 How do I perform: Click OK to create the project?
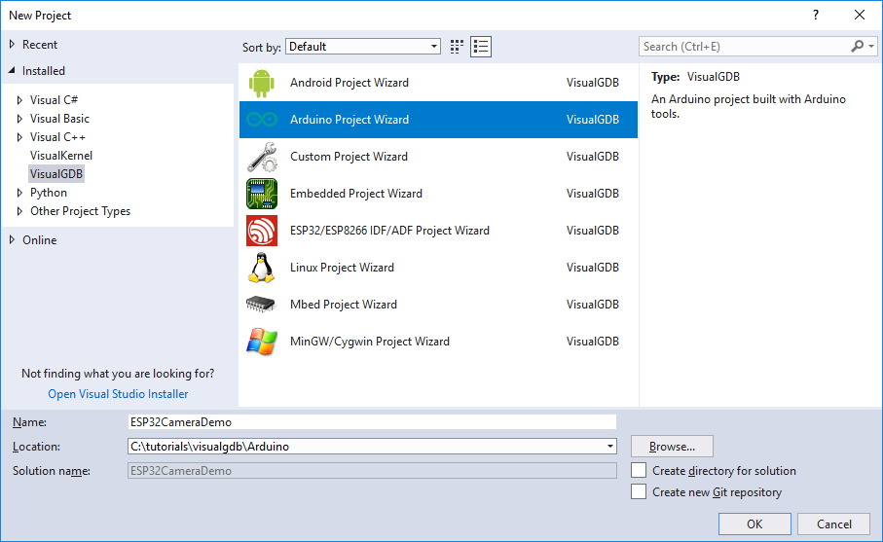pos(754,524)
